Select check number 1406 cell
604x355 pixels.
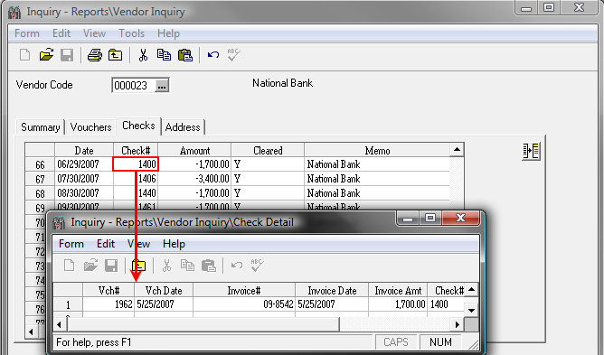coord(136,179)
